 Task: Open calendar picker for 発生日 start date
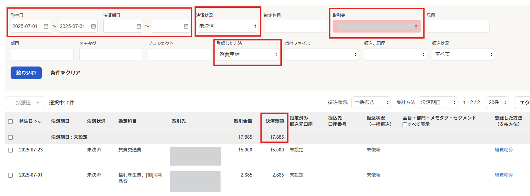tap(46, 26)
